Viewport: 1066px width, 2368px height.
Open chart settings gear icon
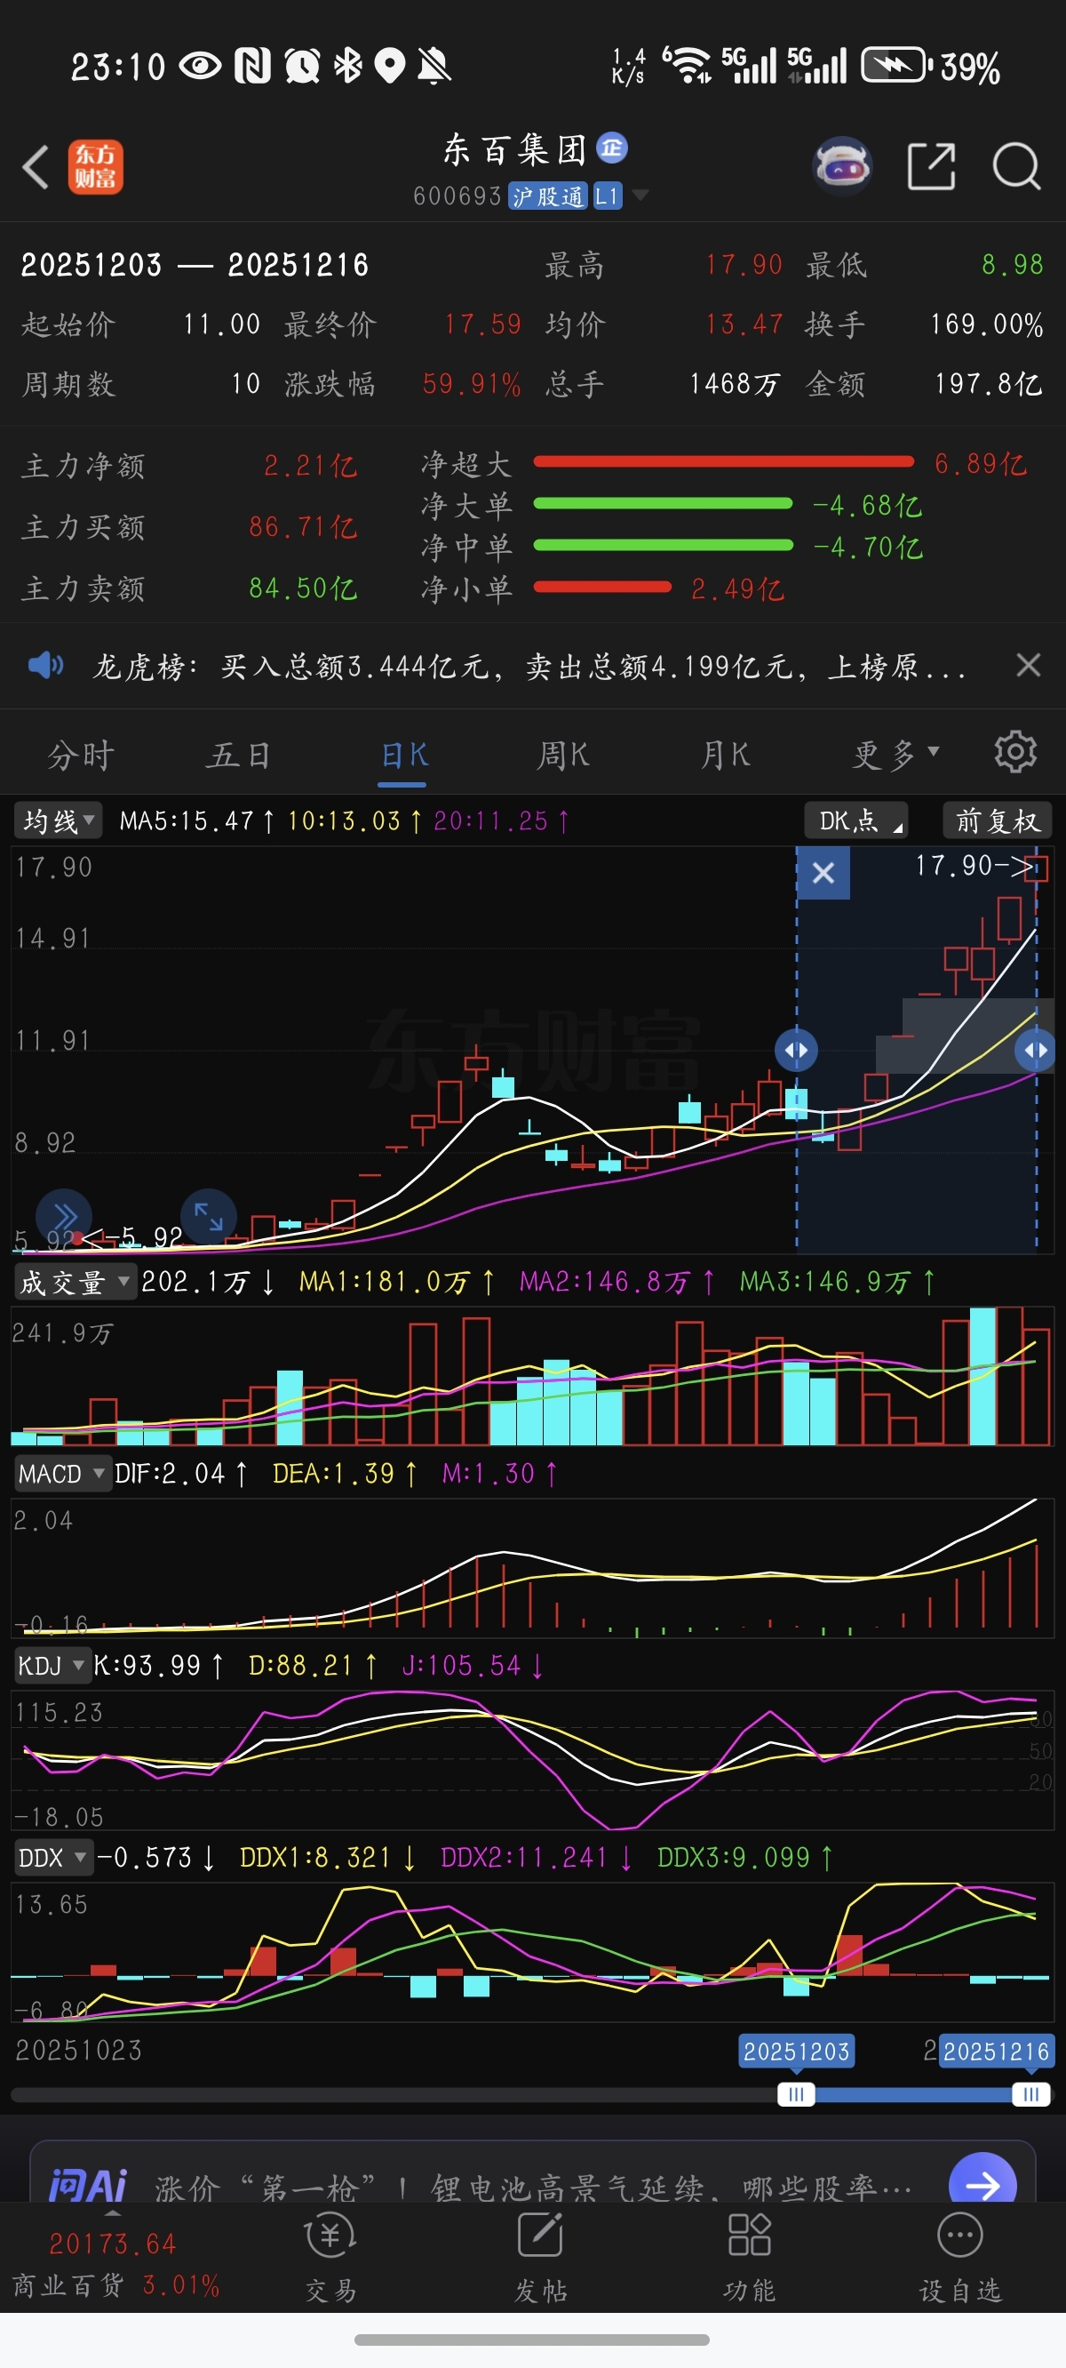[x=1015, y=753]
